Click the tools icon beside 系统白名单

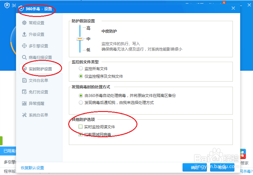[24, 115]
